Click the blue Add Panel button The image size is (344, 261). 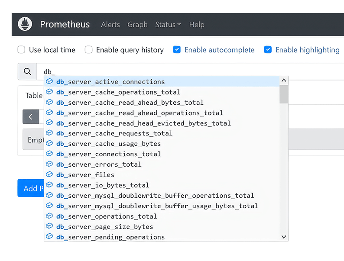pyautogui.click(x=31, y=188)
